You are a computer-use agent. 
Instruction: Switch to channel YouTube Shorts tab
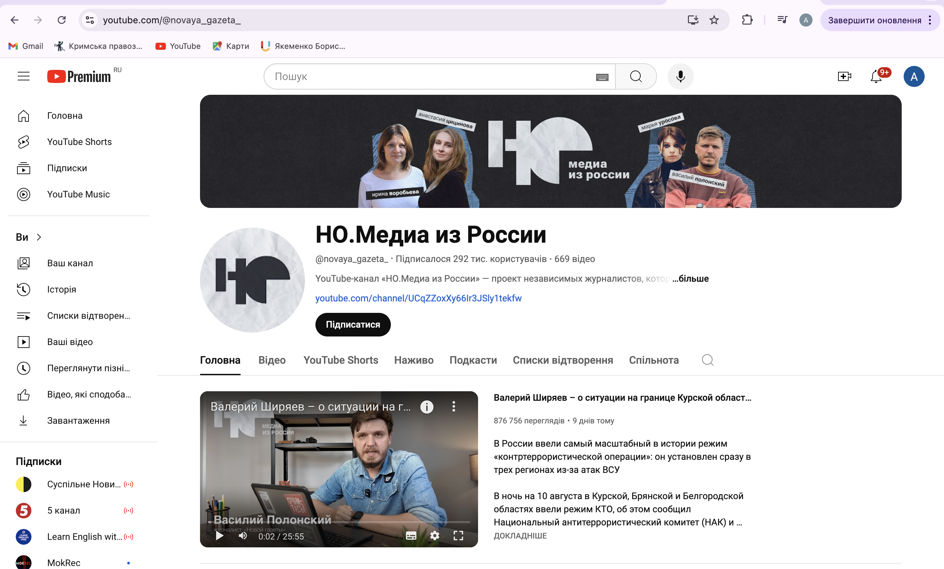pos(341,360)
